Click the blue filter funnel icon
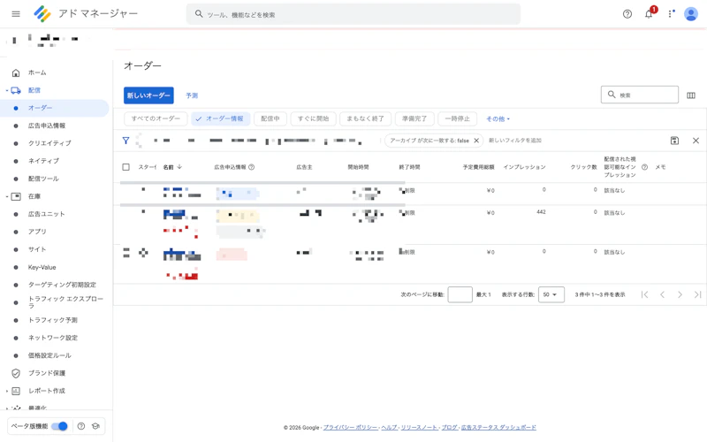This screenshot has height=442, width=707. 125,141
